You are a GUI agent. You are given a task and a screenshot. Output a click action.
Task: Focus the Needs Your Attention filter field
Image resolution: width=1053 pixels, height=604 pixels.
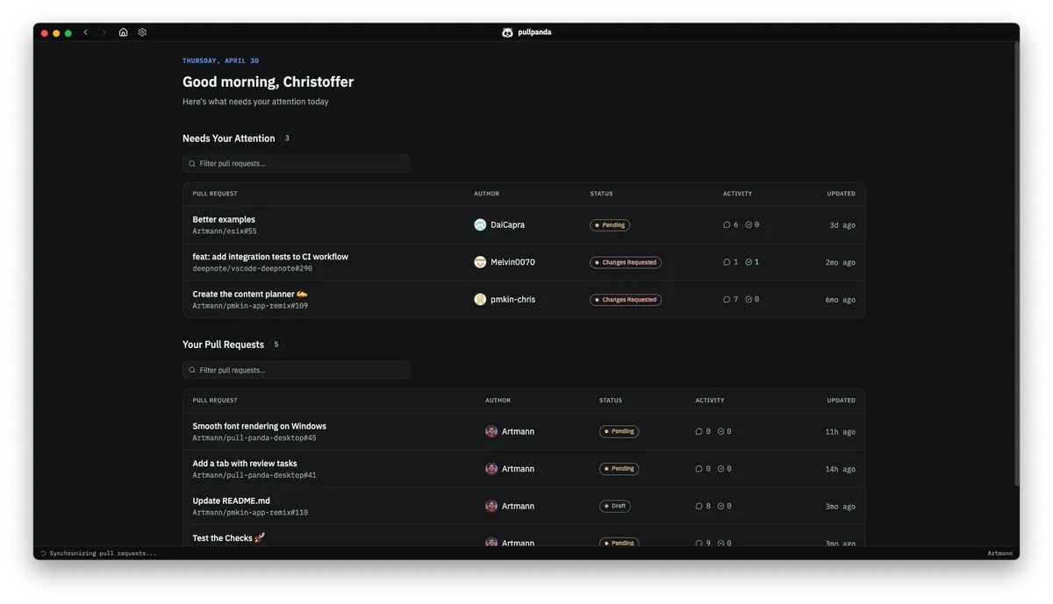pos(296,164)
